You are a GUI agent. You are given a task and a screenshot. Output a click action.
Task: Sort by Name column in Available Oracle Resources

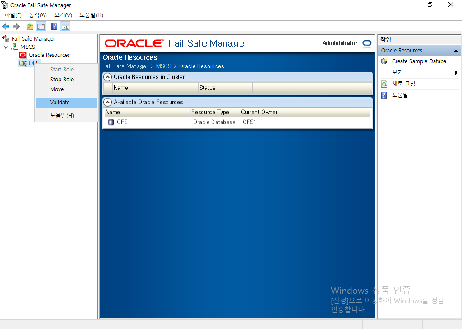147,112
